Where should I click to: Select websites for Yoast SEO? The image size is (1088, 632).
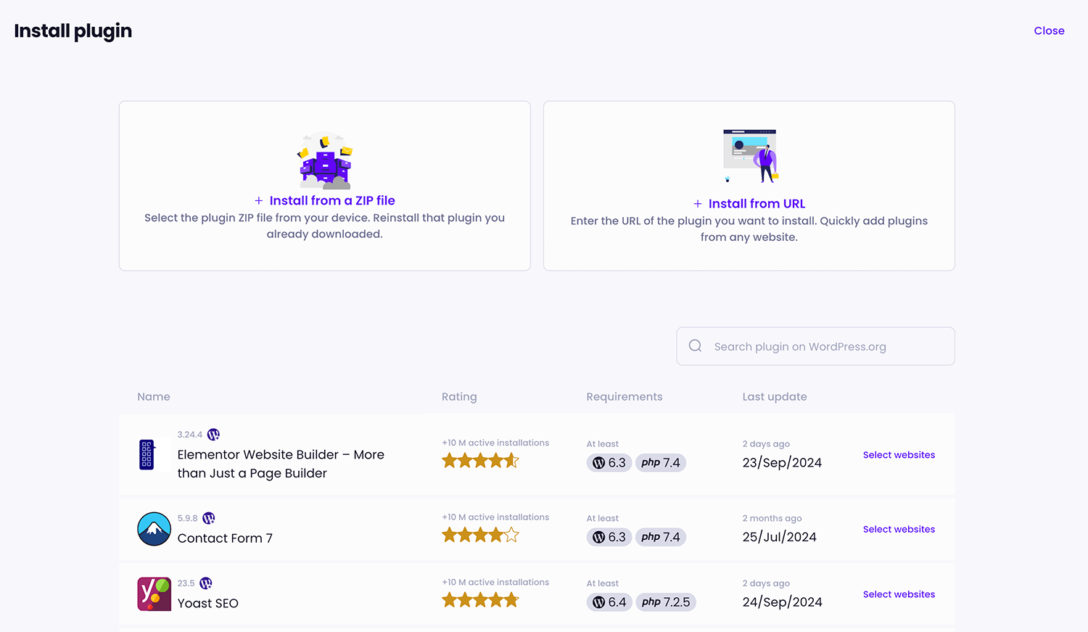coord(899,594)
